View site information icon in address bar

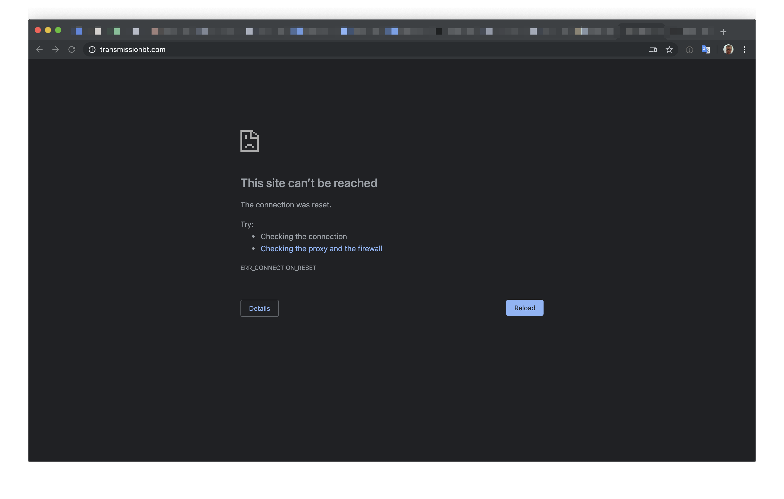point(92,49)
